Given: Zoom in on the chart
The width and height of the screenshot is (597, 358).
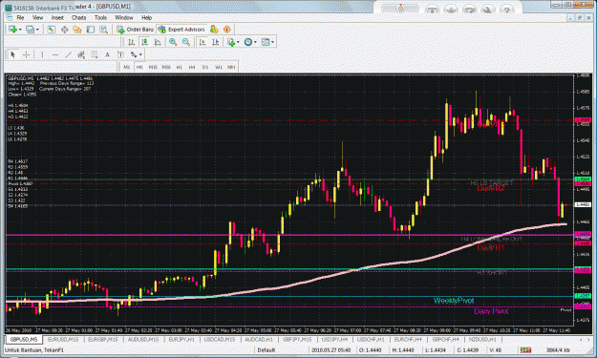Looking at the screenshot, I should (x=173, y=42).
